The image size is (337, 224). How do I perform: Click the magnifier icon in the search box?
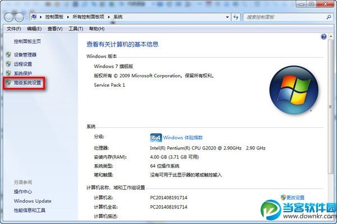(x=329, y=17)
